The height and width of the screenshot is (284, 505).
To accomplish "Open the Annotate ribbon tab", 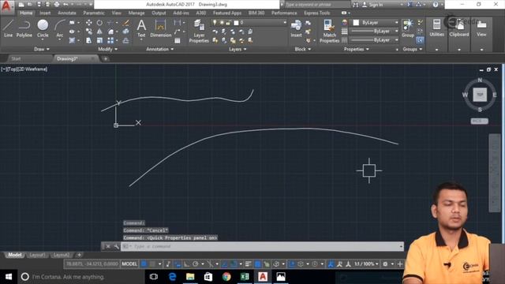I will click(66, 13).
